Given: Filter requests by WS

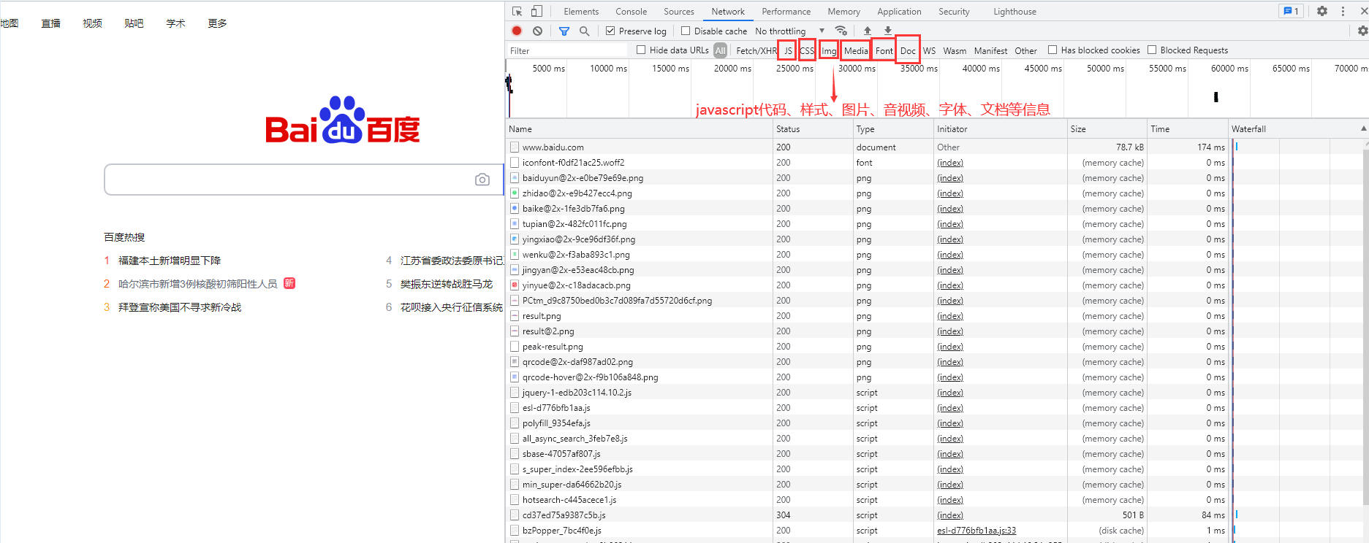Looking at the screenshot, I should click(x=929, y=50).
